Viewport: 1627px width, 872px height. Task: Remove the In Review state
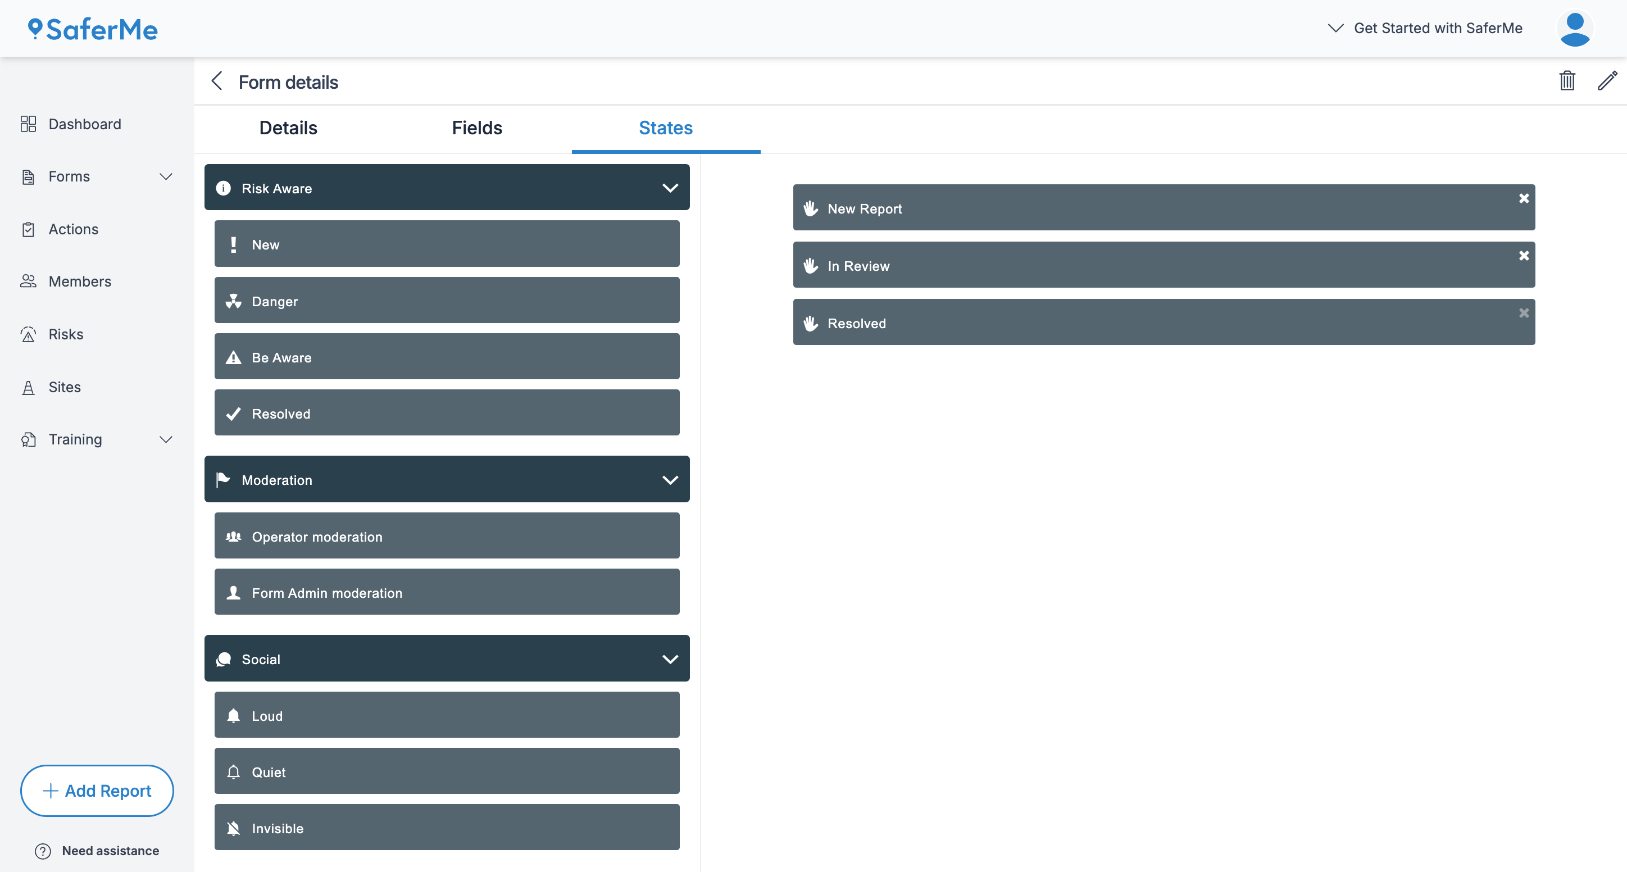point(1524,256)
